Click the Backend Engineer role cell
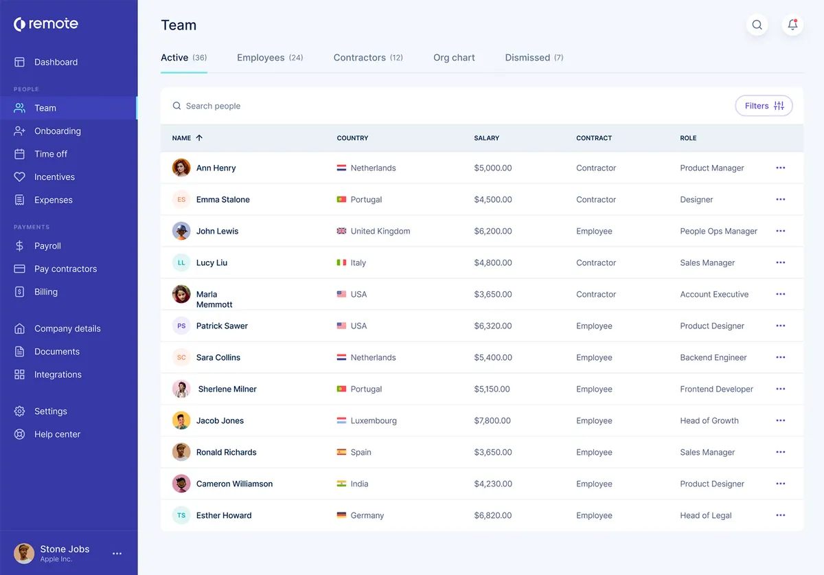 (x=713, y=357)
